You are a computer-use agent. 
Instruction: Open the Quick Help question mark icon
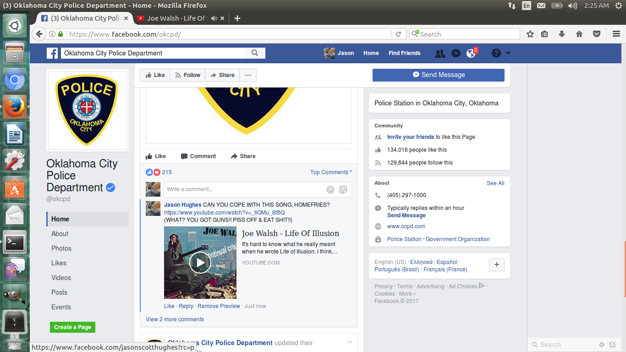point(496,53)
